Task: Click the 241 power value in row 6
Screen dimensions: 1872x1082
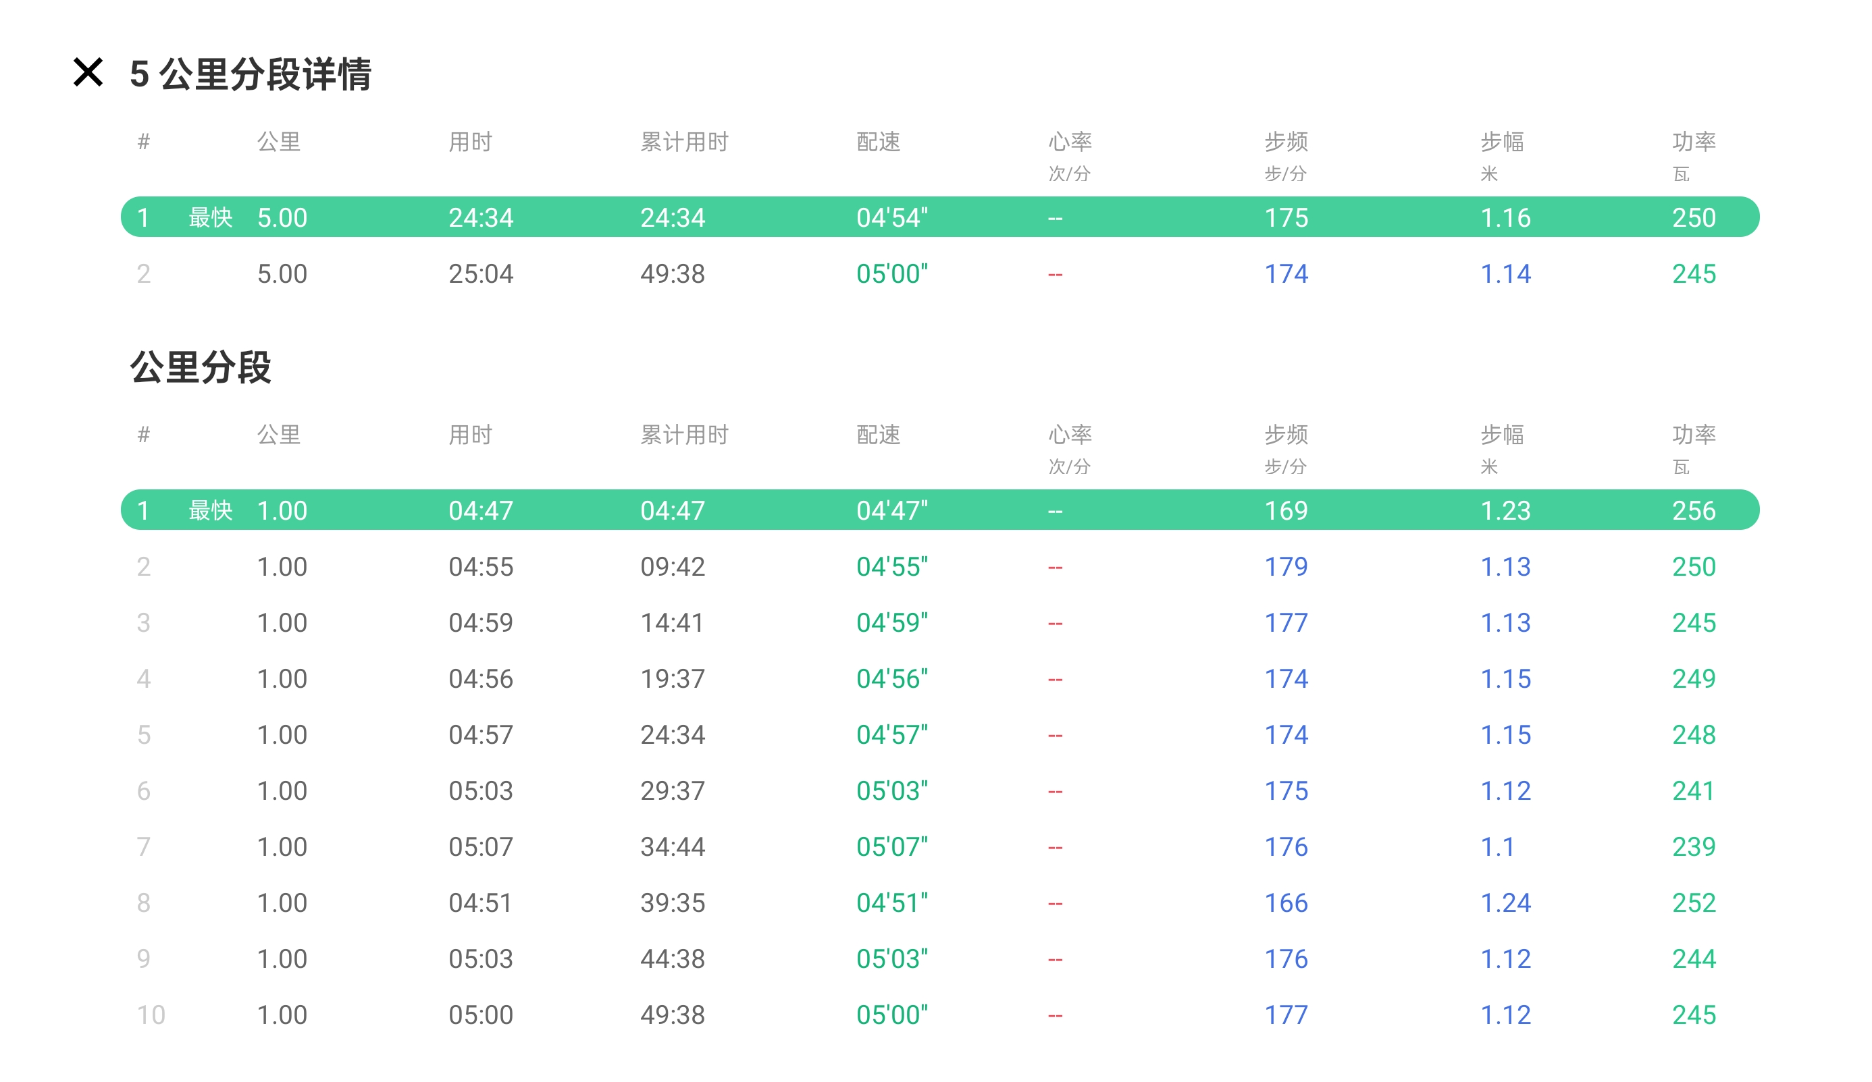Action: (1693, 790)
